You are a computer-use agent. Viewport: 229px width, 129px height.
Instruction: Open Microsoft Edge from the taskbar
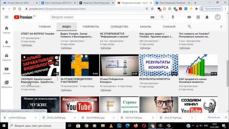click(127, 126)
